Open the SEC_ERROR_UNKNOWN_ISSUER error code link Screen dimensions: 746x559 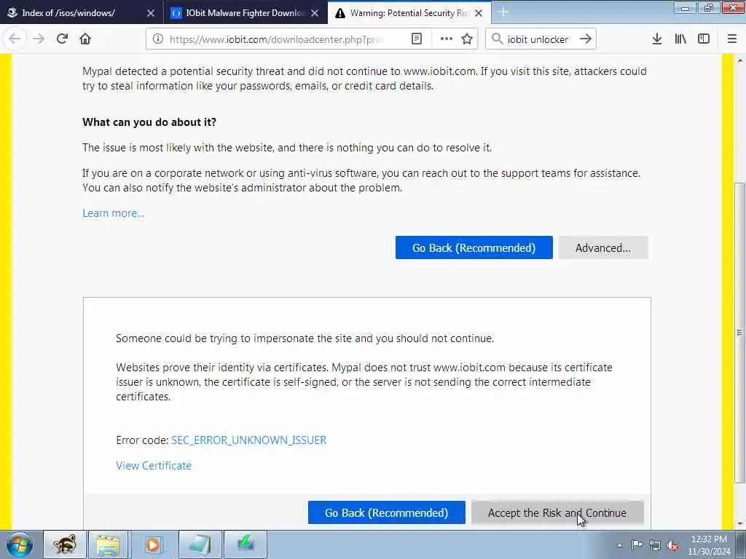[249, 440]
